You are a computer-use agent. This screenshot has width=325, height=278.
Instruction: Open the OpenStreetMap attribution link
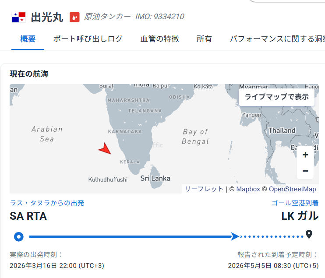point(293,189)
